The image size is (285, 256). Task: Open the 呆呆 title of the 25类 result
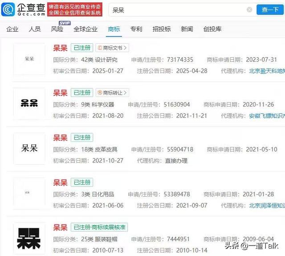tap(60, 227)
